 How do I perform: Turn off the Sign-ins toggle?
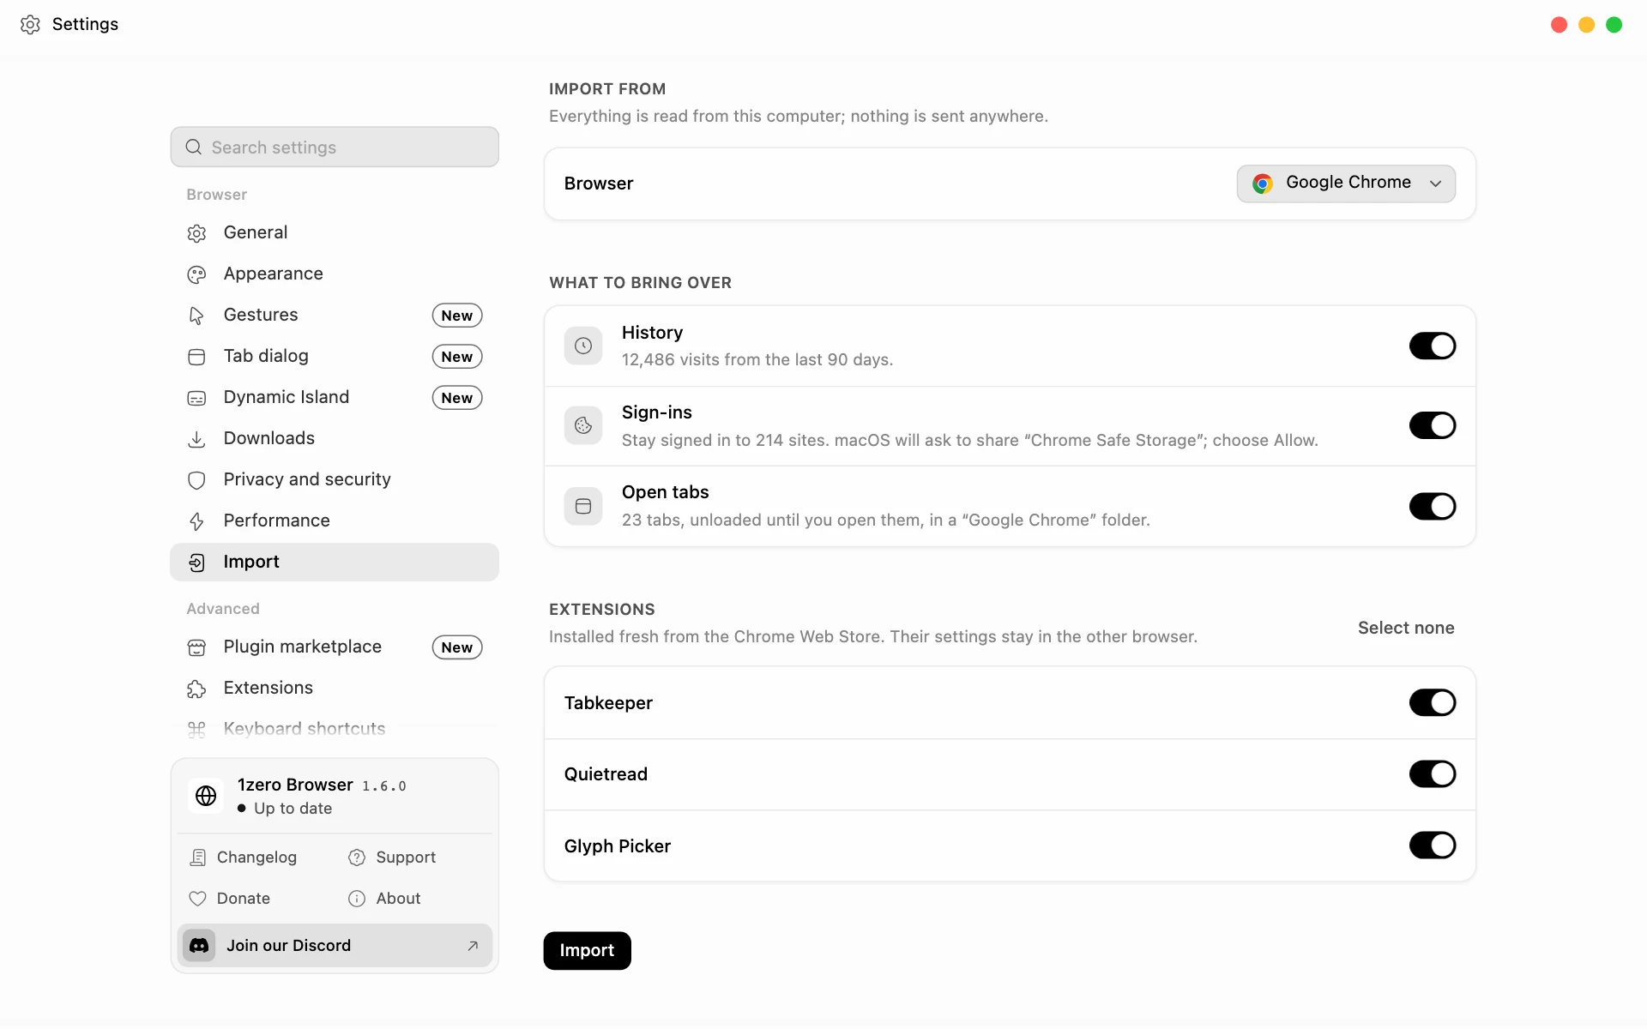point(1433,425)
